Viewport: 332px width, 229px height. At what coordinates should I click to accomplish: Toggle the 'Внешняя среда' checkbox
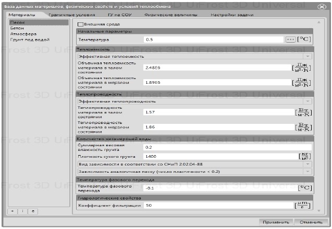point(80,24)
